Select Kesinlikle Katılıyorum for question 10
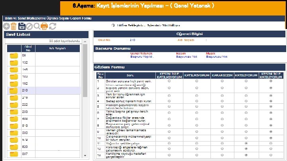This screenshot has height=161, width=287. point(271,138)
